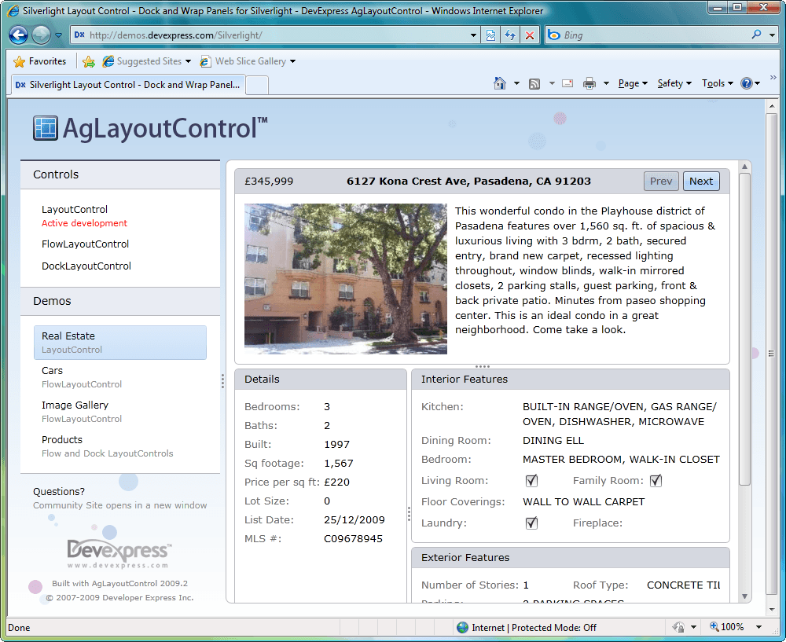
Task: Select LayoutControl in the Controls list
Action: (75, 210)
